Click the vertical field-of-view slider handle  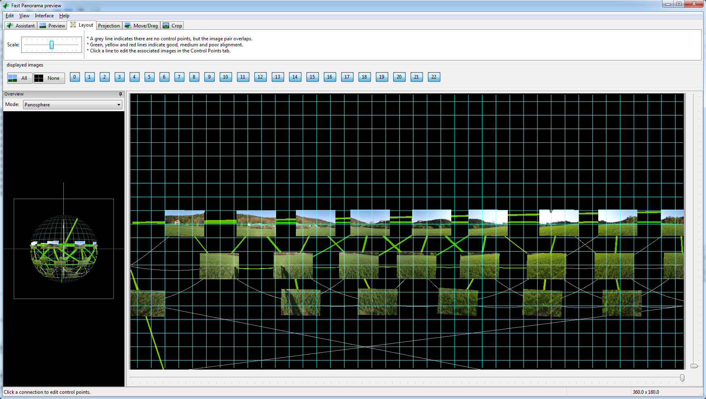[694, 366]
